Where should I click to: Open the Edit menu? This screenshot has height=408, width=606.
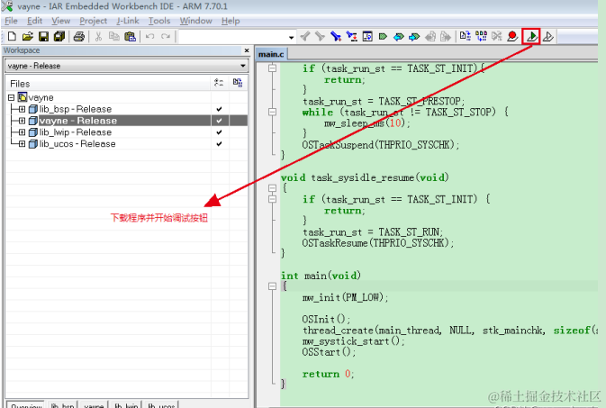(34, 21)
